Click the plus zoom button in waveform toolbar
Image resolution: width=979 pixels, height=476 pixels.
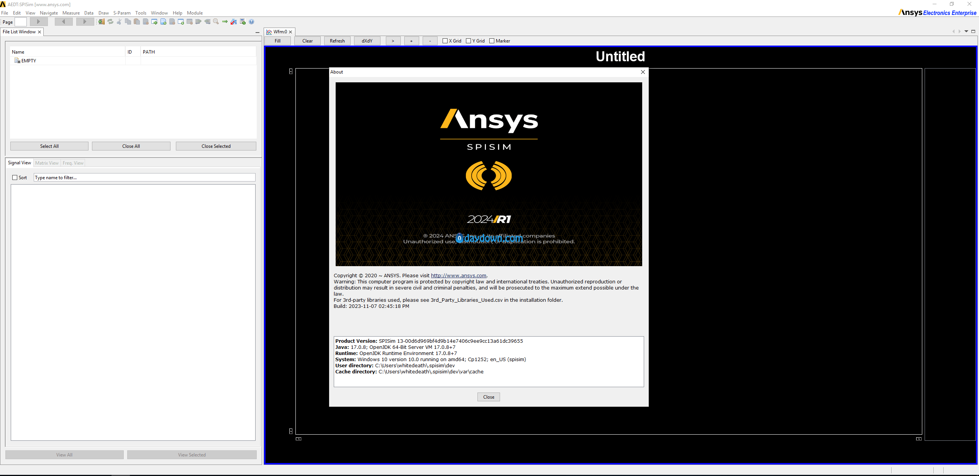(411, 41)
